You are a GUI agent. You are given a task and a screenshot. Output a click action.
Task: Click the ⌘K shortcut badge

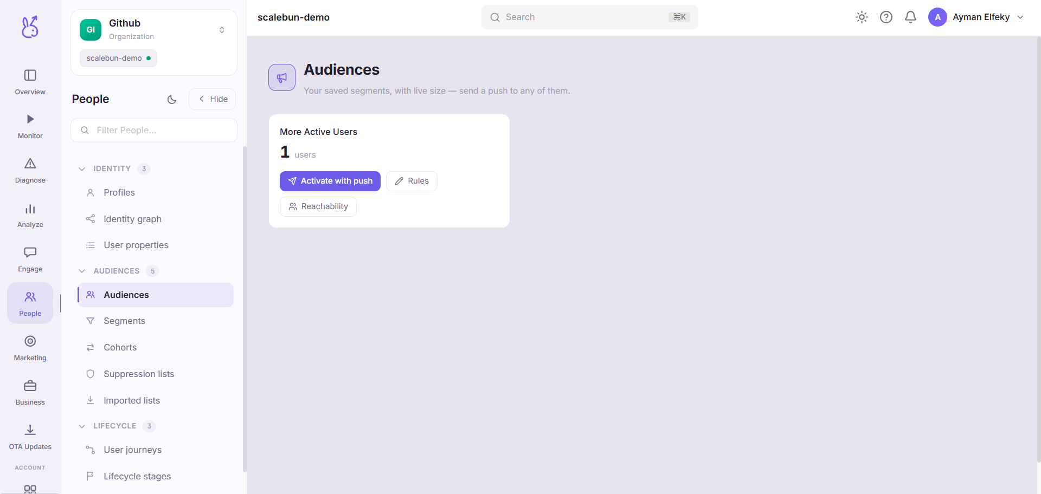point(679,17)
